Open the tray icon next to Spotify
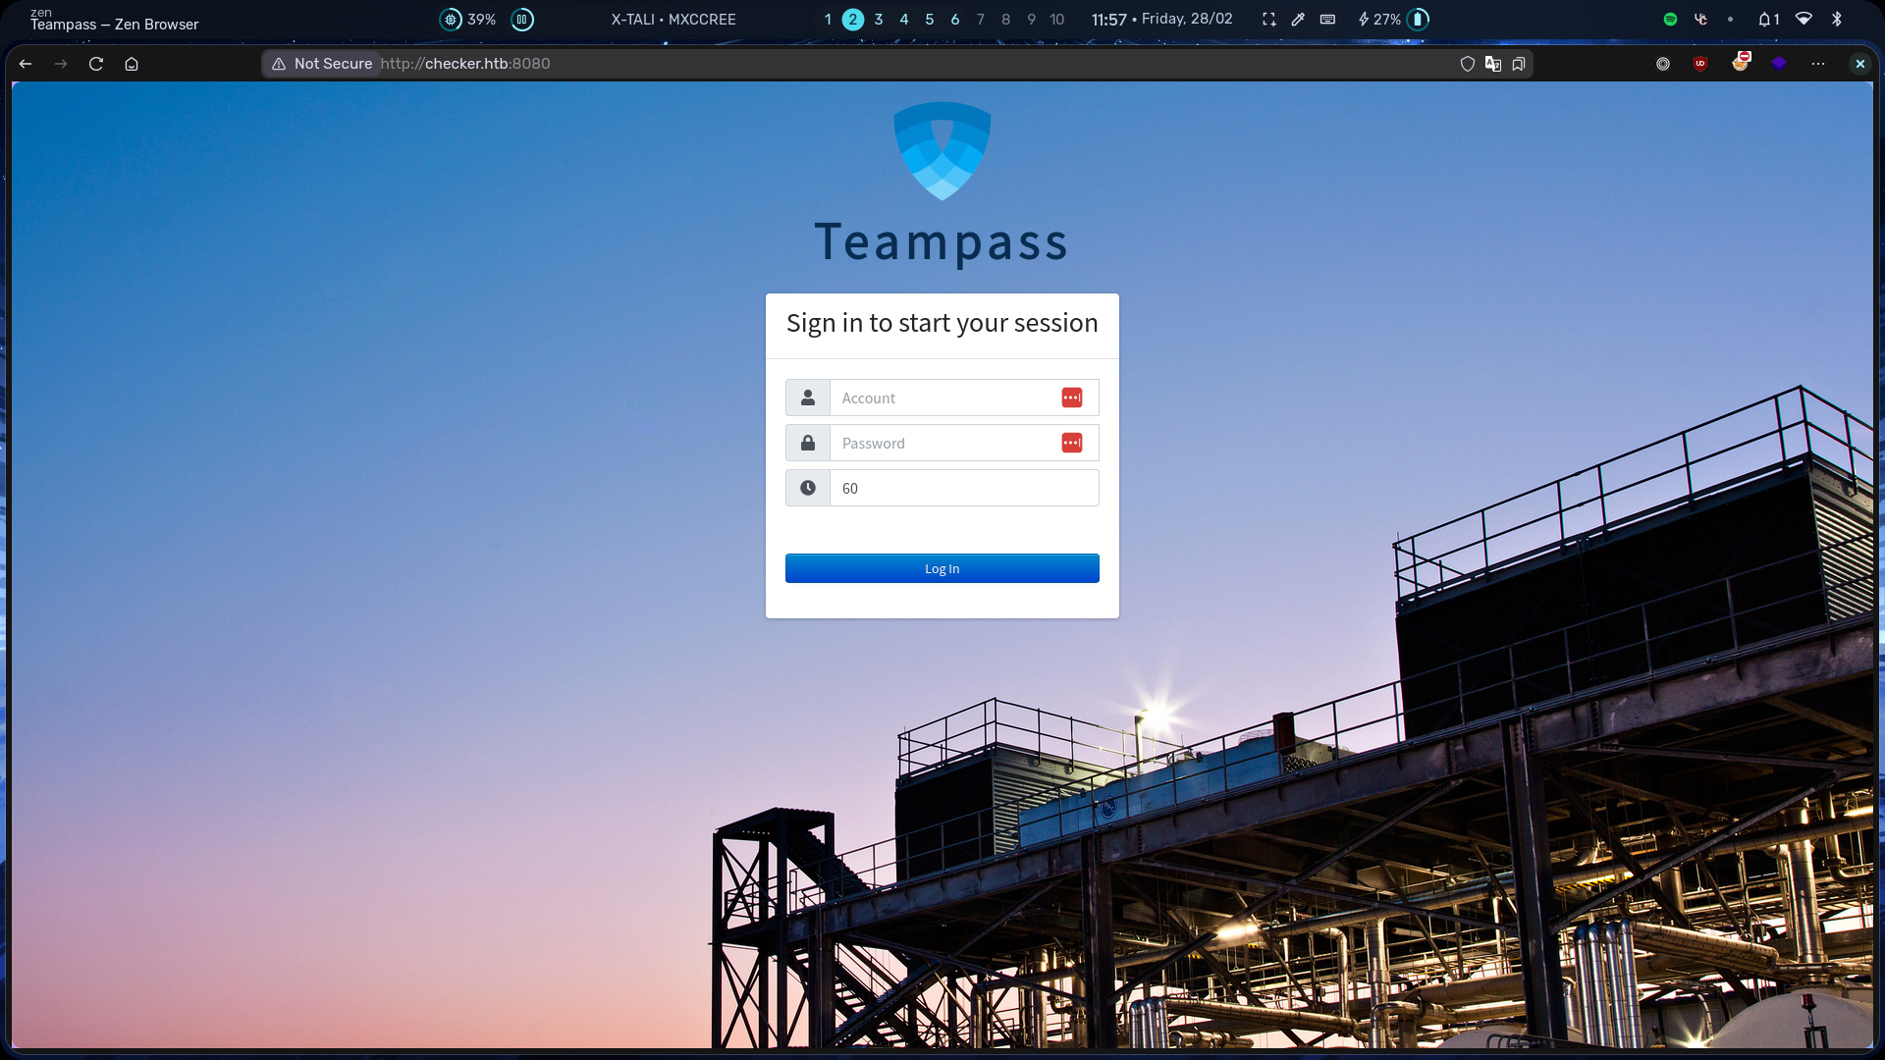 click(1700, 20)
